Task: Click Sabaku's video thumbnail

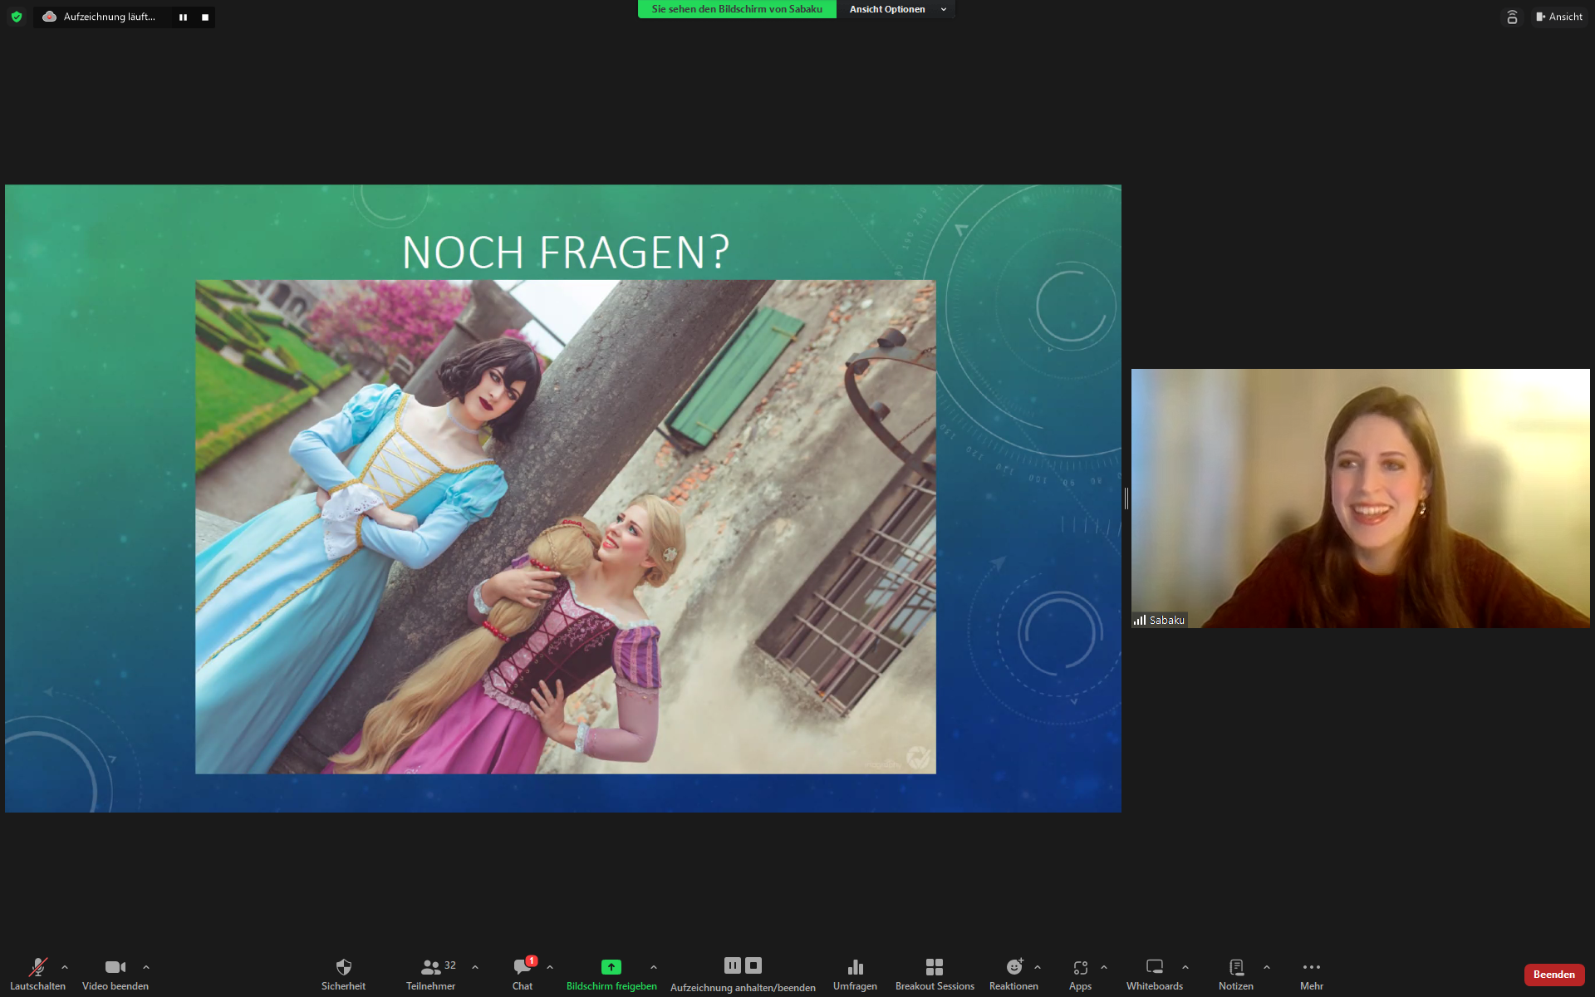Action: [1360, 498]
